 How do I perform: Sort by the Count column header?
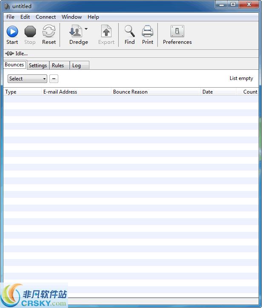pyautogui.click(x=248, y=92)
